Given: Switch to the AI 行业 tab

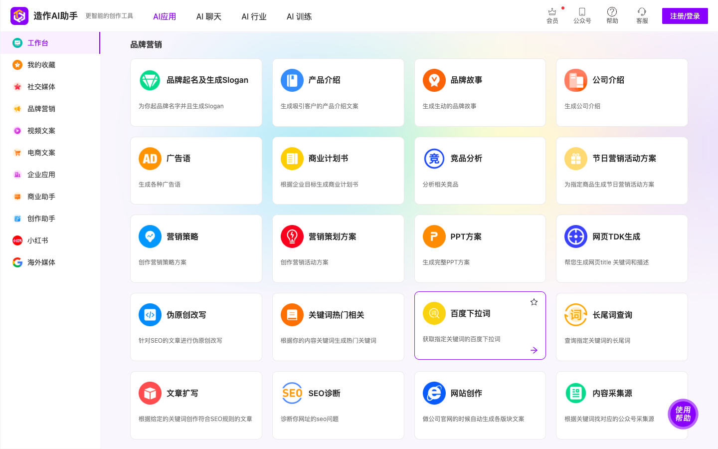Looking at the screenshot, I should pyautogui.click(x=254, y=16).
